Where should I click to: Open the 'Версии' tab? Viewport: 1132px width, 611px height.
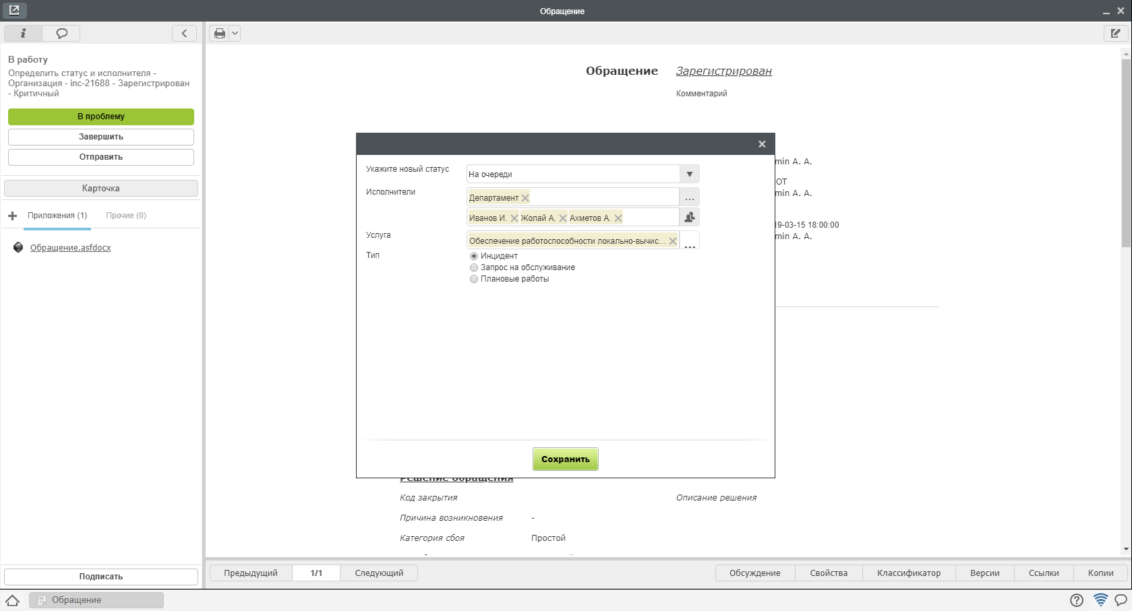pyautogui.click(x=985, y=573)
